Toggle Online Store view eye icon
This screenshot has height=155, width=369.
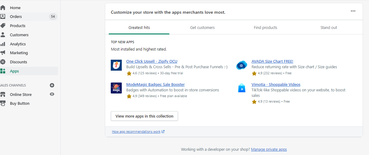(52, 94)
